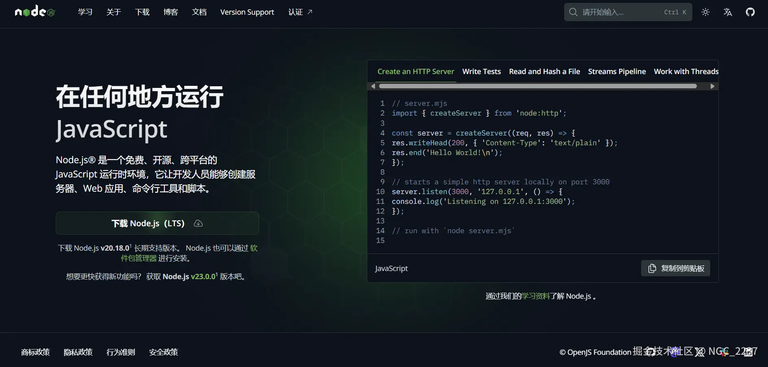768x367 pixels.
Task: Click the magnifier icon in search box
Action: click(x=573, y=12)
